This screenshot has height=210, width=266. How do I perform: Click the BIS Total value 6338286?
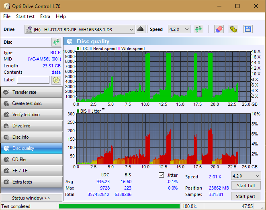pos(123,194)
